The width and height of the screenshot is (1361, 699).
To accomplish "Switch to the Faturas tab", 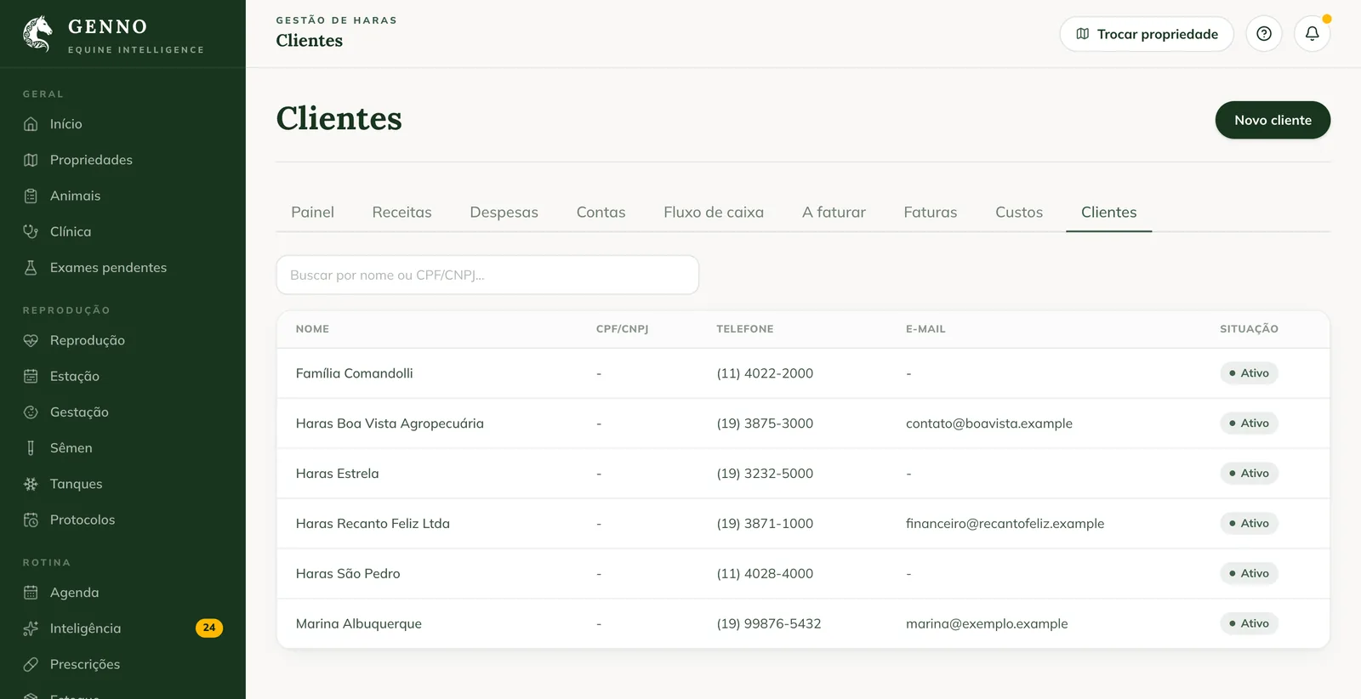I will (x=930, y=213).
